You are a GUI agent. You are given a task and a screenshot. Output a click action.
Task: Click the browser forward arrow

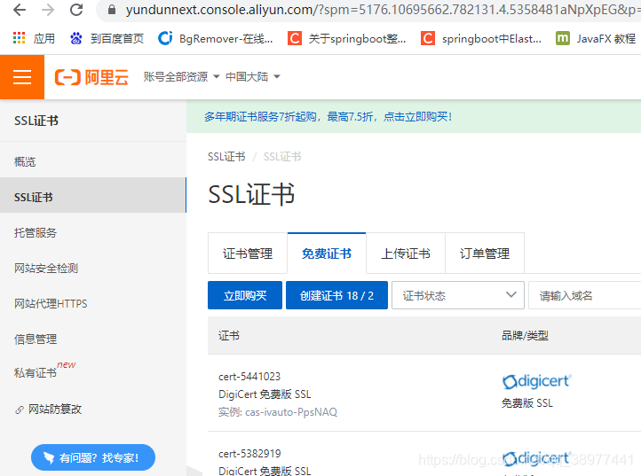[48, 10]
